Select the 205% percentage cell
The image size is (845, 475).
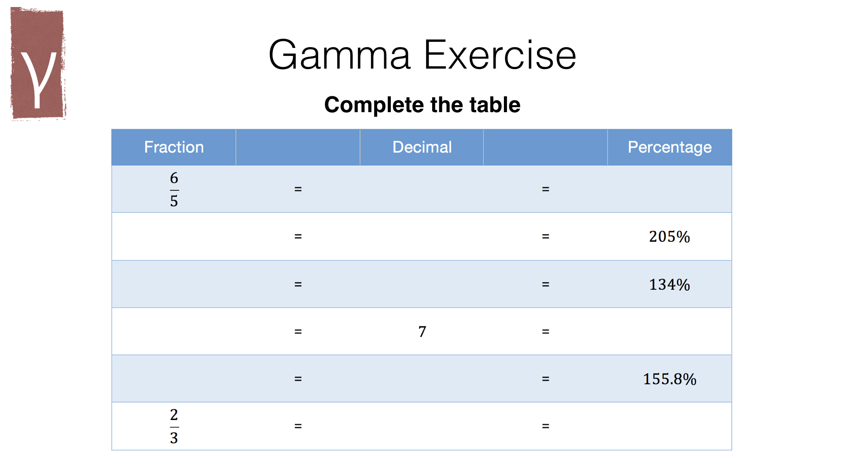point(669,237)
